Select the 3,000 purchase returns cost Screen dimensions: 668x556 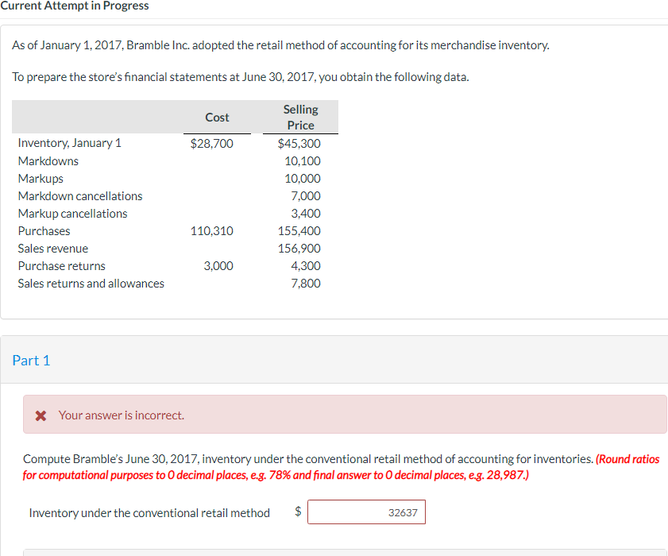[x=218, y=266]
